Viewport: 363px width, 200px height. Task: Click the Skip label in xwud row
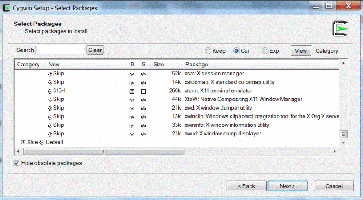click(59, 134)
